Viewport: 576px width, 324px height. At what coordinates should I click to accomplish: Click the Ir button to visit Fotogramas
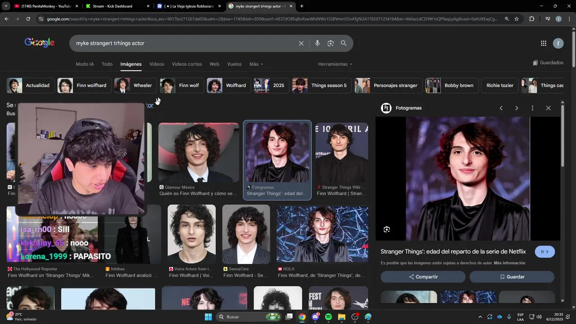pos(544,252)
